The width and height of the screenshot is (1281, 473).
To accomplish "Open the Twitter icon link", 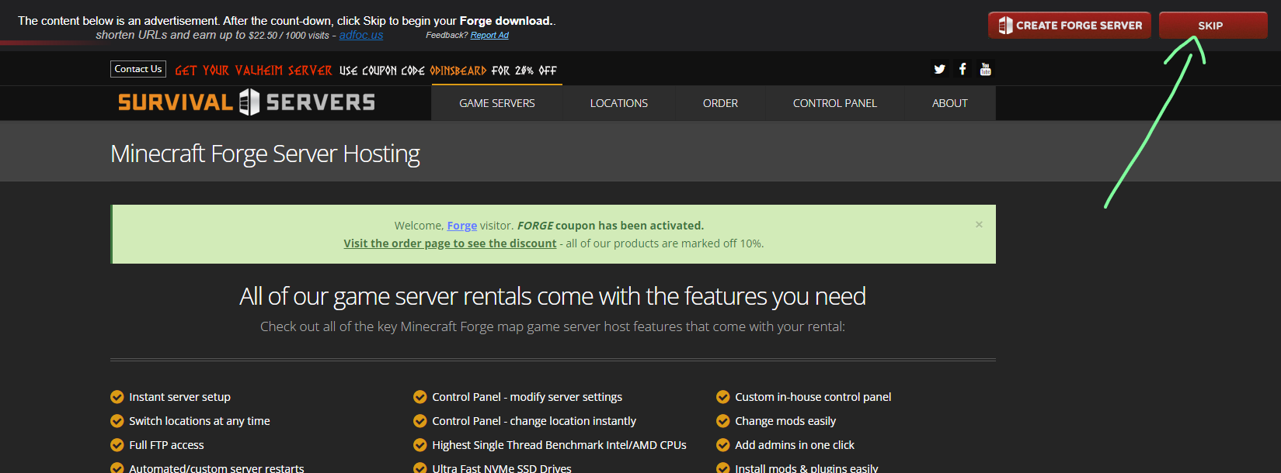I will pos(939,69).
